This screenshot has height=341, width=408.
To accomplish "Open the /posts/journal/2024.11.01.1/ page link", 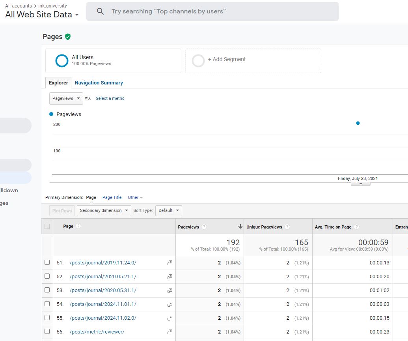I will click(103, 304).
